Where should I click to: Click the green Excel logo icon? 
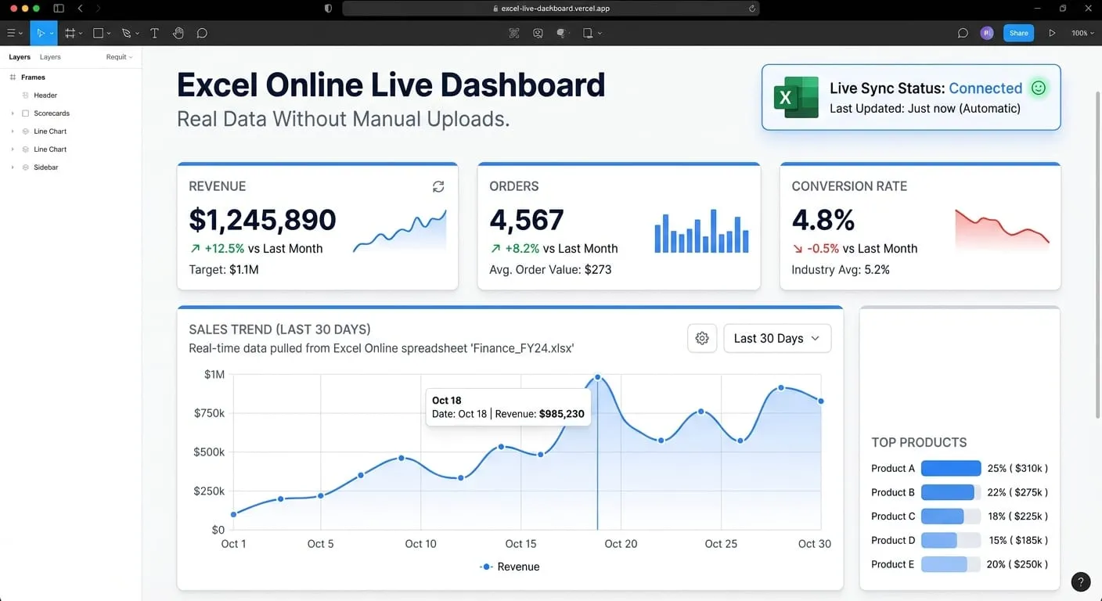click(796, 97)
